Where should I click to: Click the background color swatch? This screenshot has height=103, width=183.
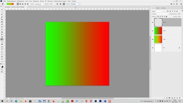point(3,67)
